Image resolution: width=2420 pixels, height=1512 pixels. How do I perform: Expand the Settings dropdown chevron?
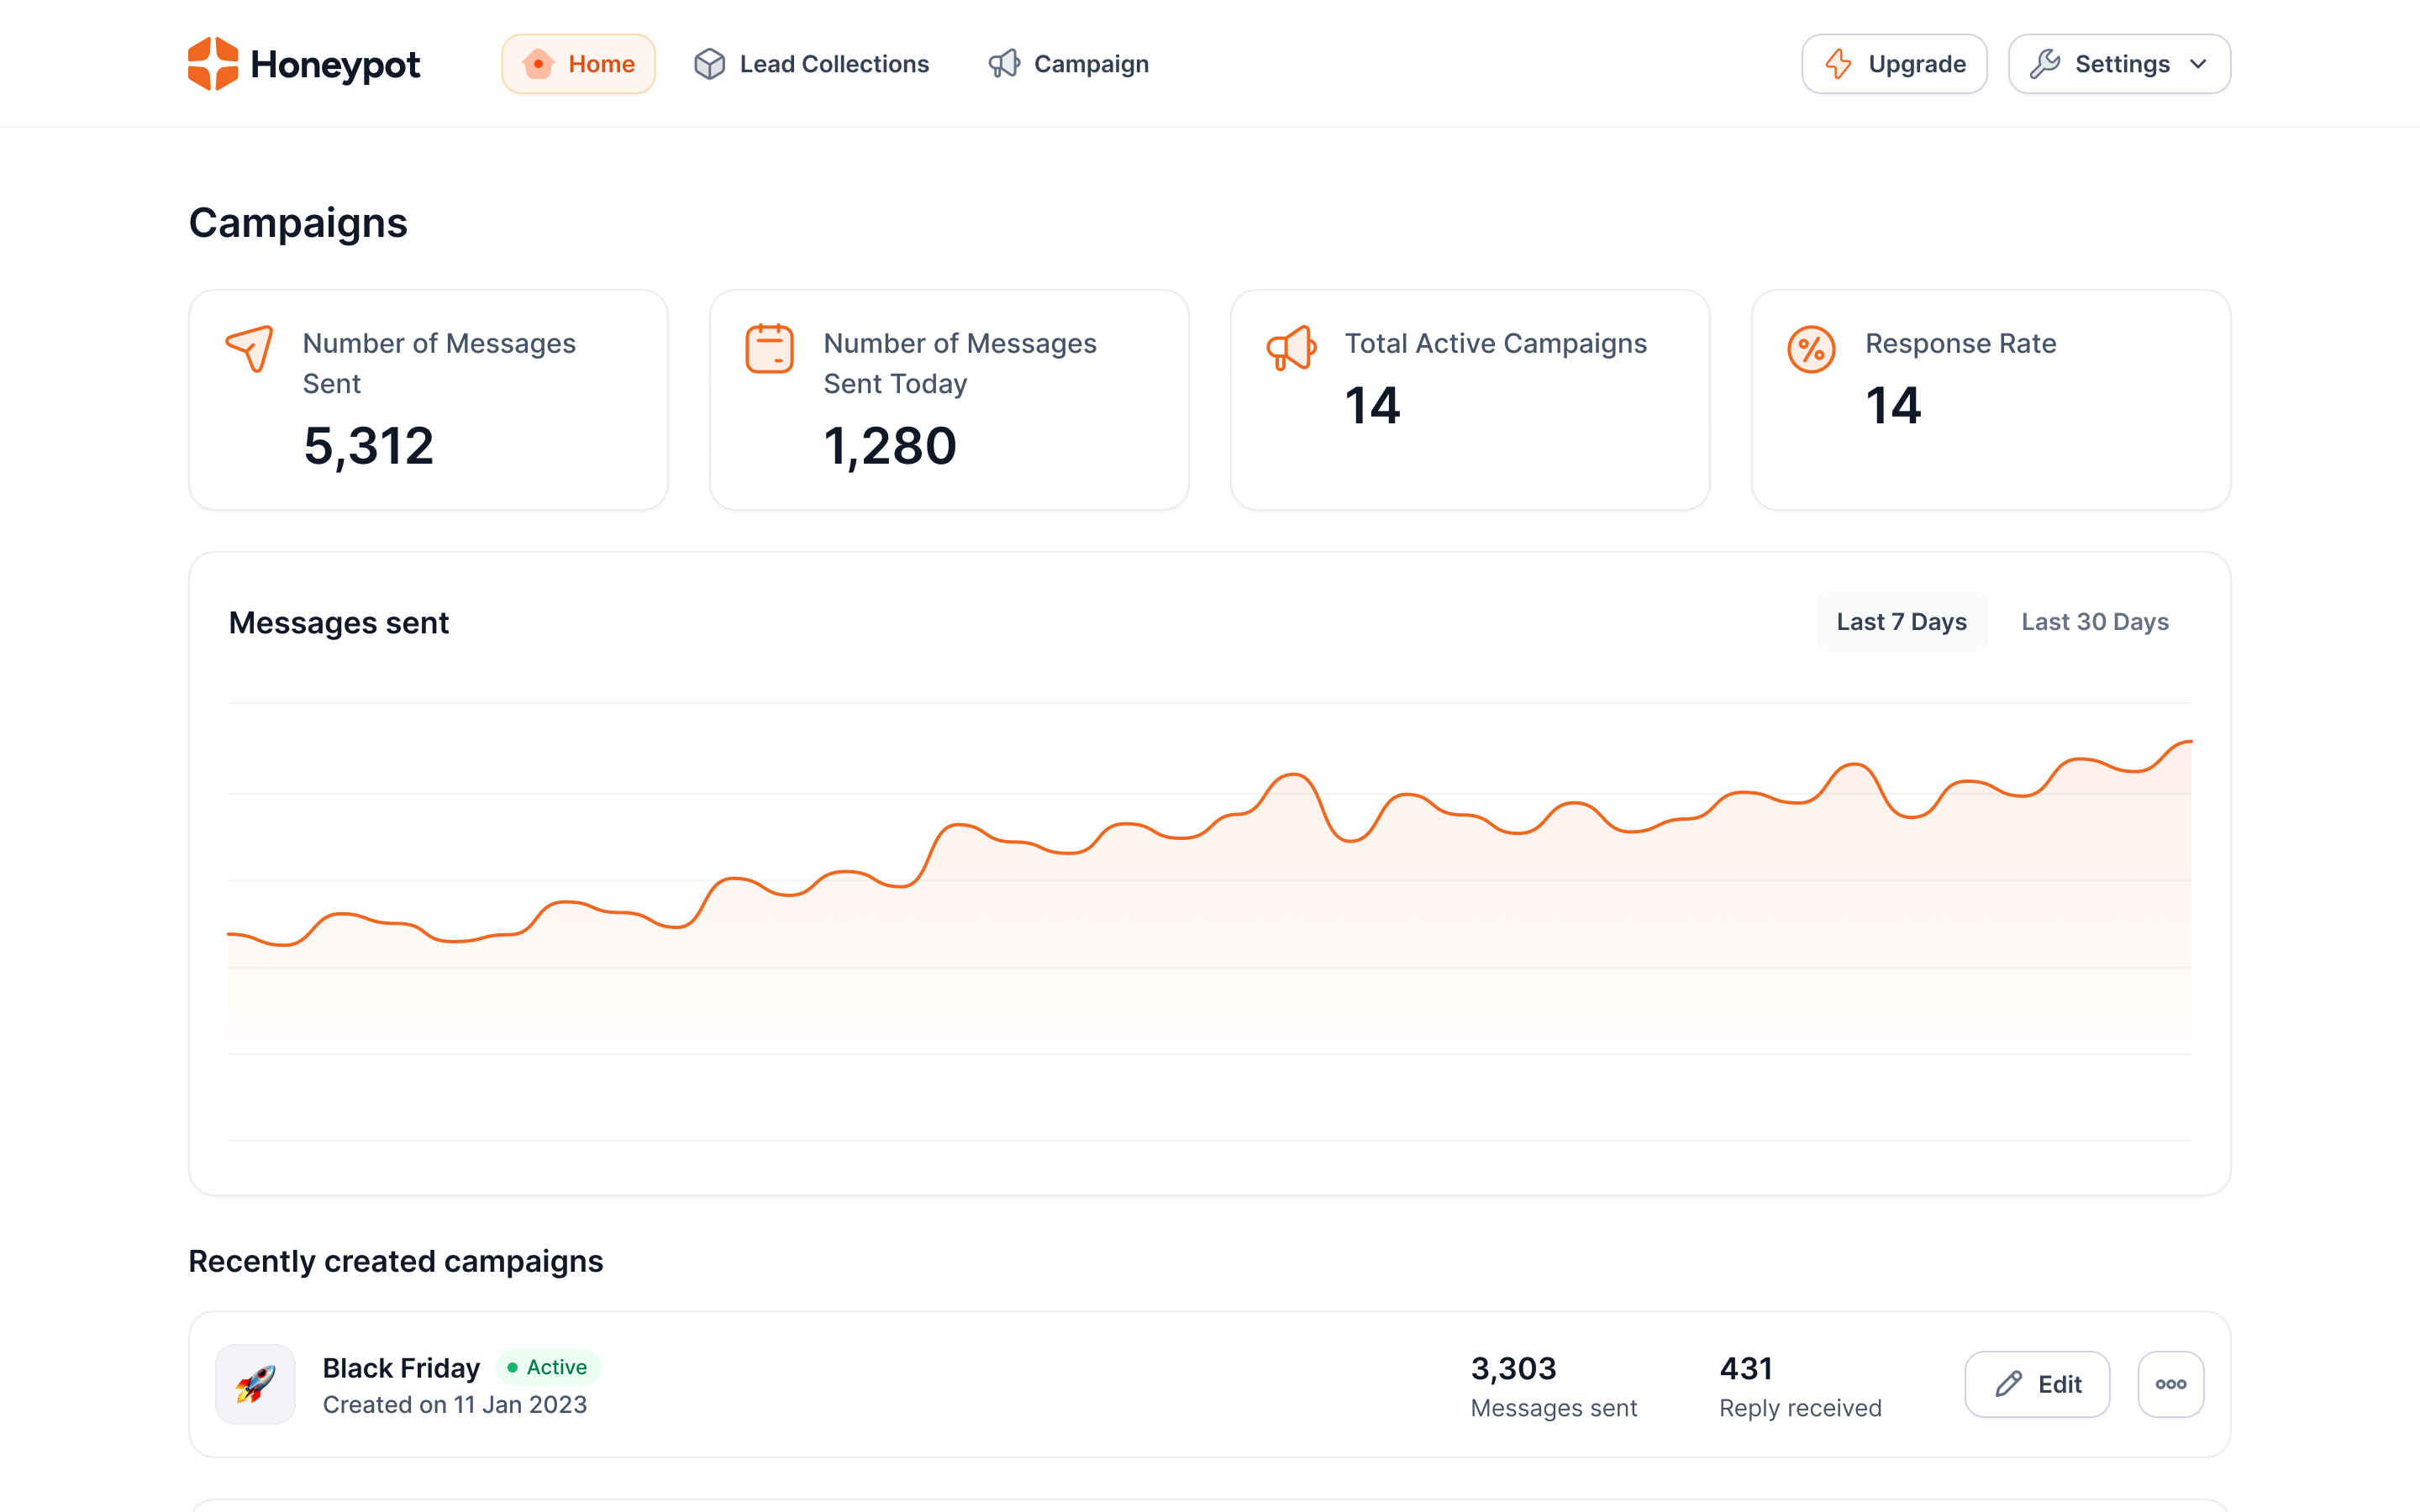(2197, 64)
